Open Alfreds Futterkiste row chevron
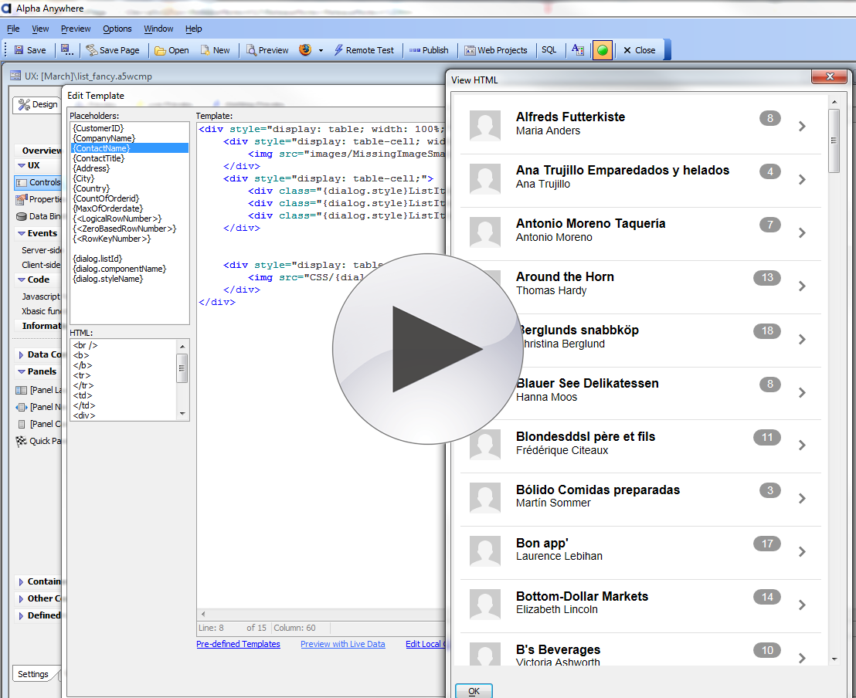Screen dimensions: 856x698 click(802, 126)
